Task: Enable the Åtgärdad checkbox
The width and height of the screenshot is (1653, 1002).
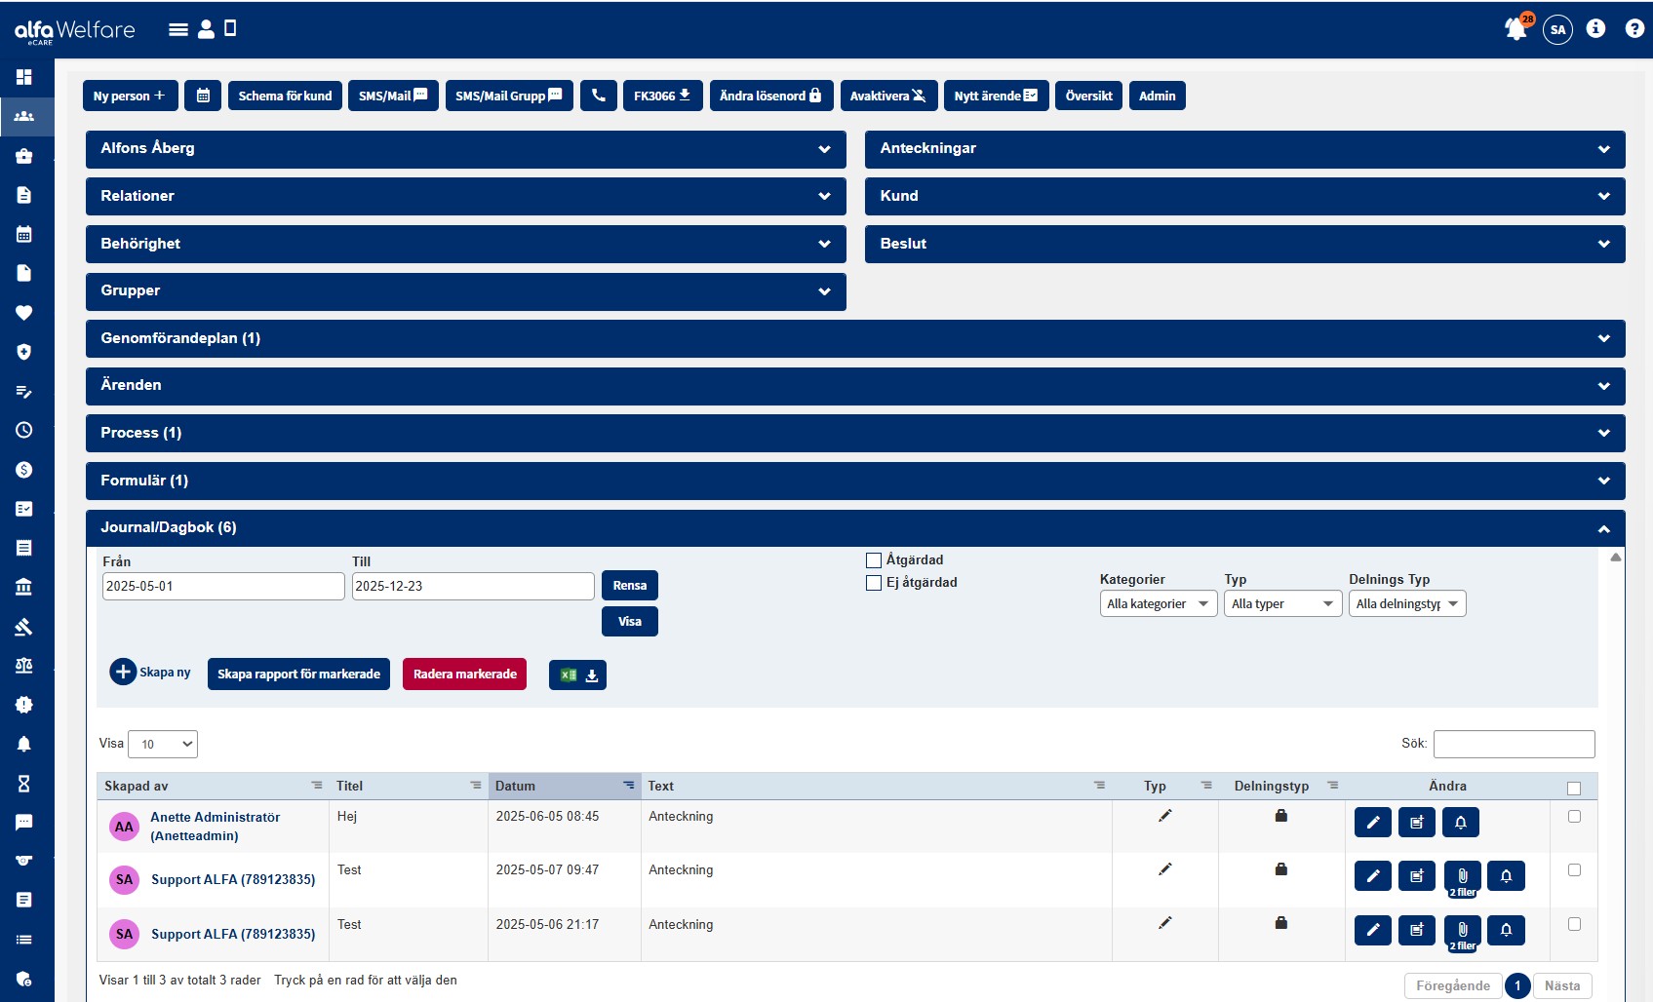Action: (x=874, y=560)
